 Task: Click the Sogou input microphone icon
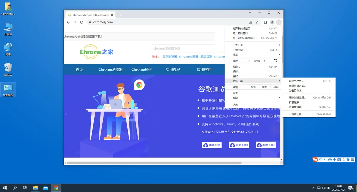[x=334, y=160]
